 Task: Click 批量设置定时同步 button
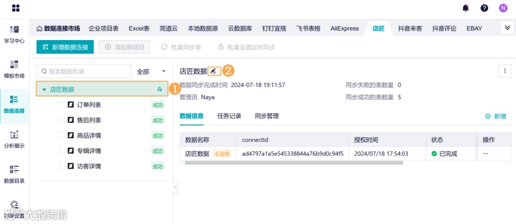tap(247, 47)
